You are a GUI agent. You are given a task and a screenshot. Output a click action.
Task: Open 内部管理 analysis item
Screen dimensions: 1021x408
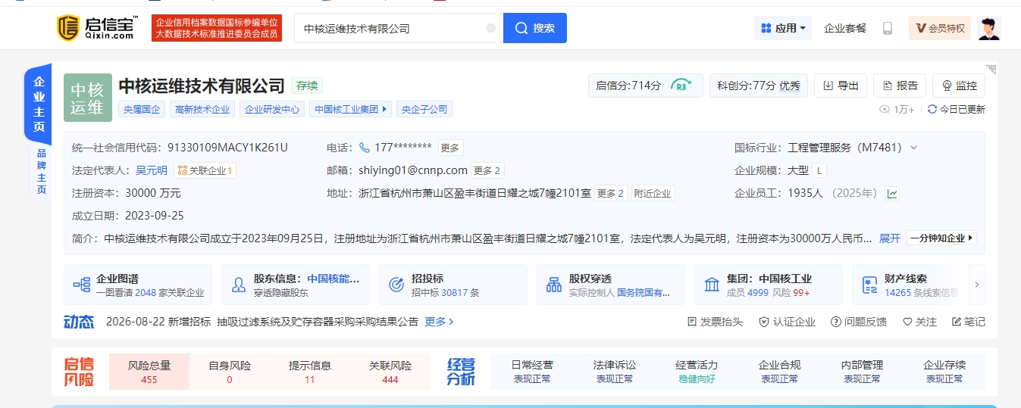tap(862, 372)
